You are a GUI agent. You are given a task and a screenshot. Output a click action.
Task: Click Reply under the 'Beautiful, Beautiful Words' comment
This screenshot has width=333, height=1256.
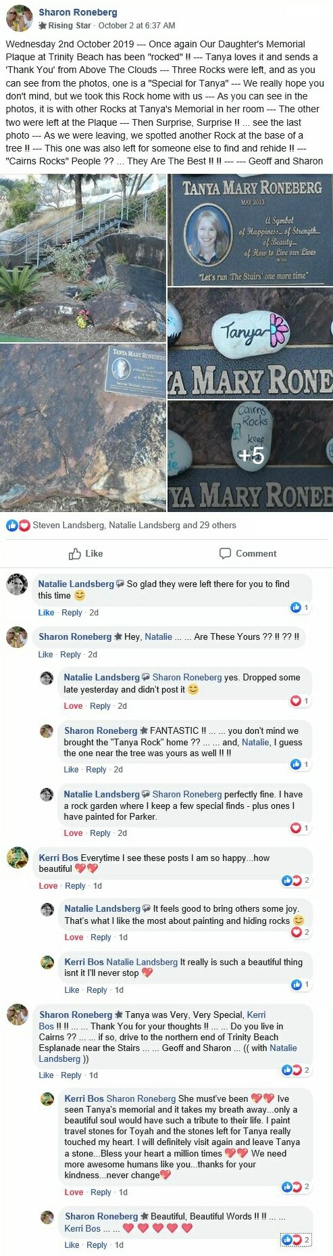point(97,1245)
